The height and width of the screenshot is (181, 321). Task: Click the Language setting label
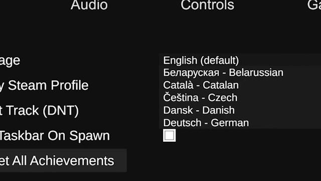(x=10, y=61)
